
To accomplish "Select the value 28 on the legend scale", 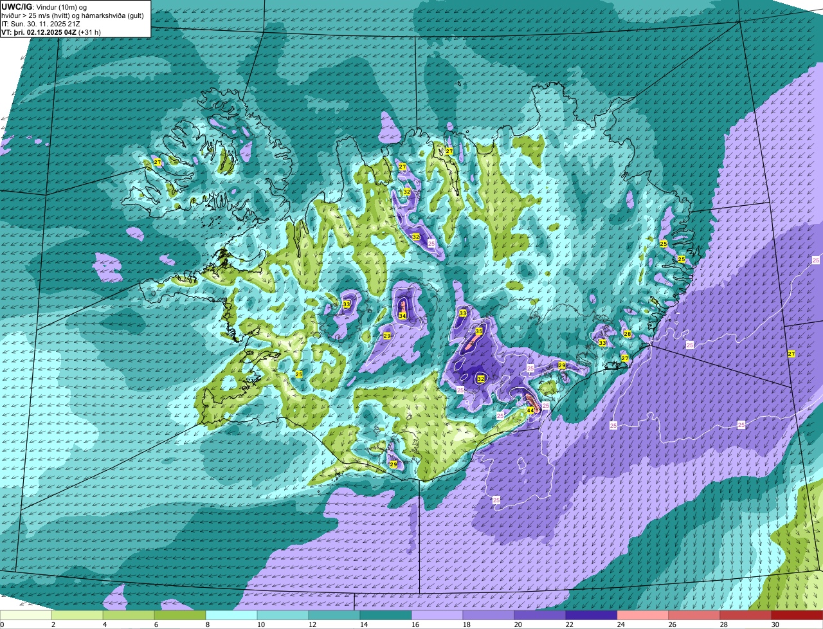I will pyautogui.click(x=723, y=624).
